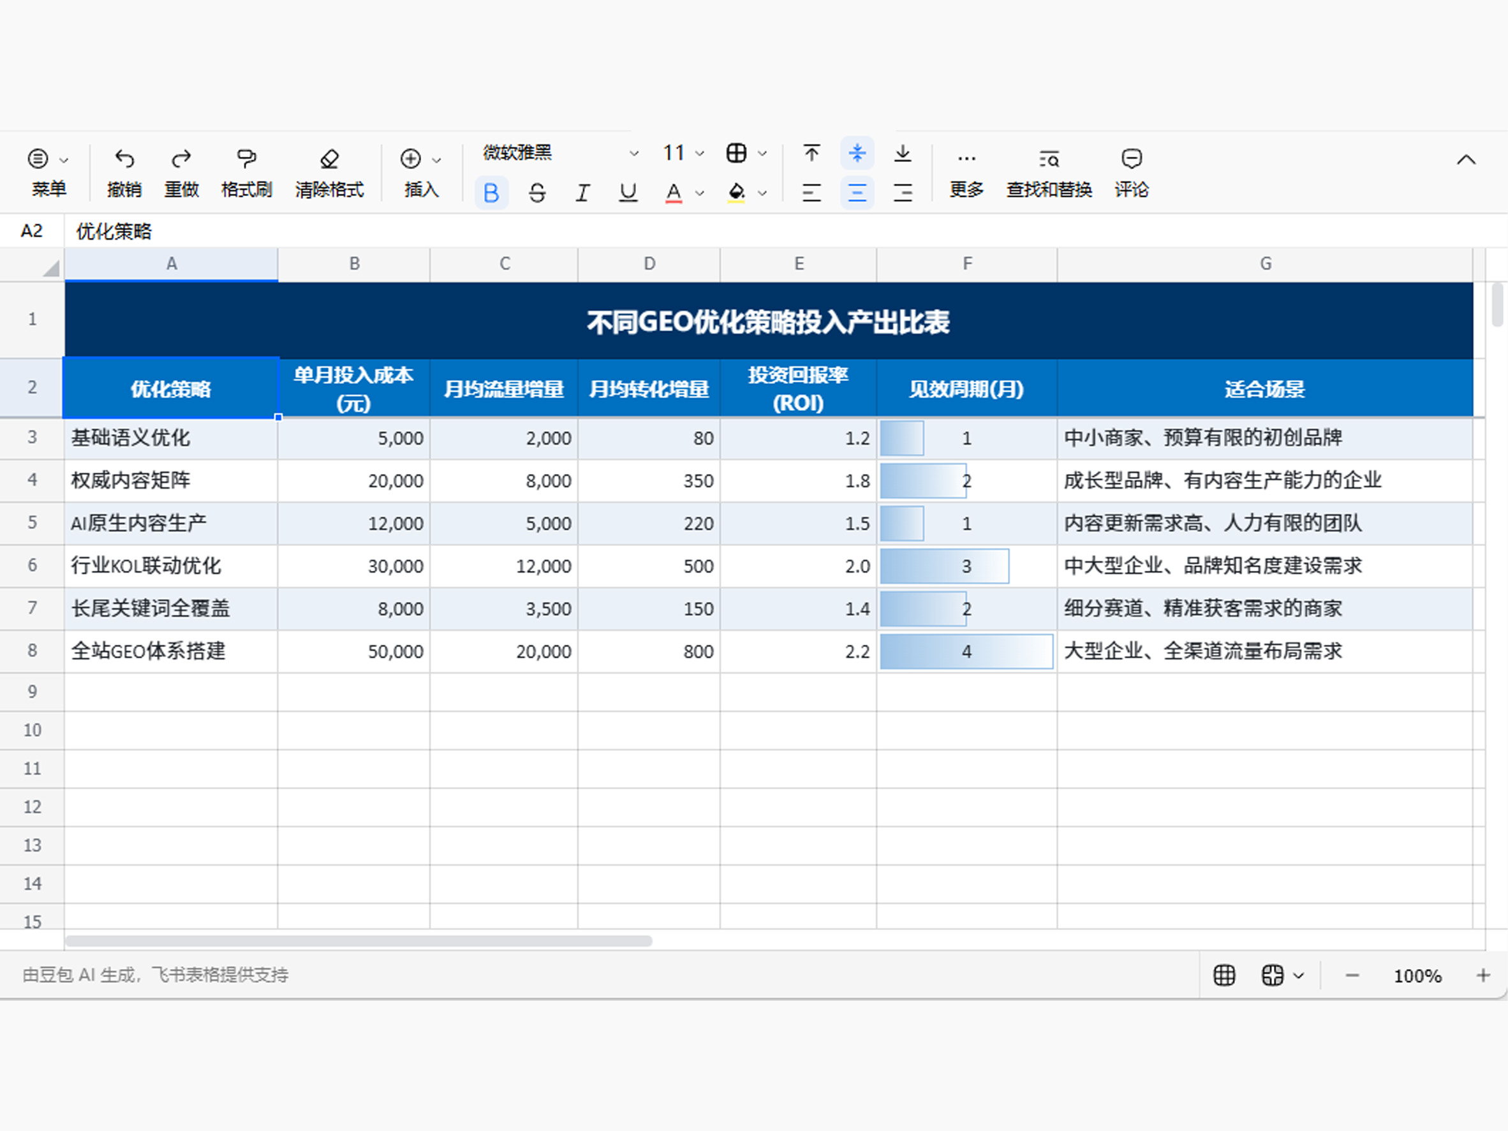
Task: Toggle strikethrough formatting
Action: tap(537, 193)
